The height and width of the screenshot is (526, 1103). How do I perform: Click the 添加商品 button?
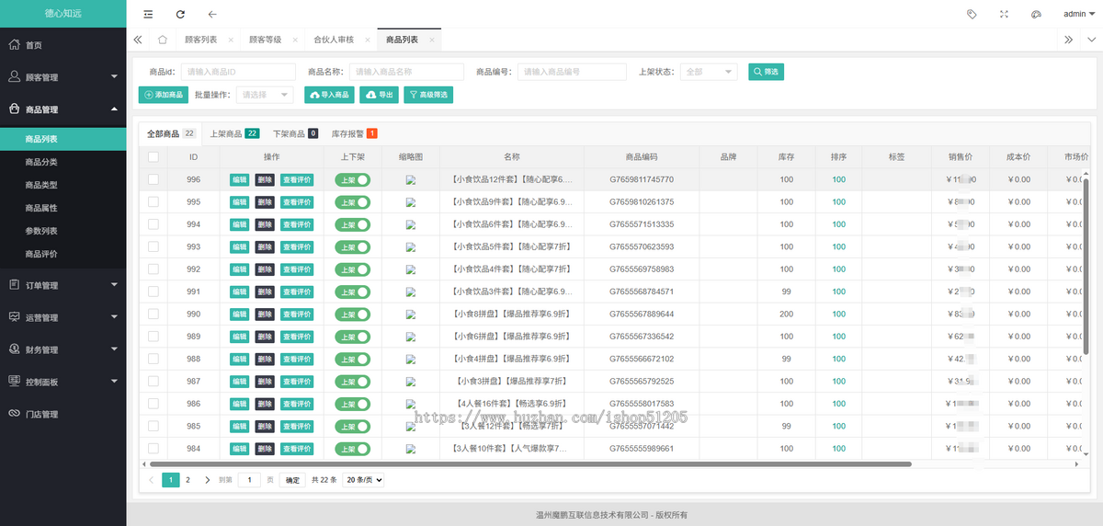click(163, 95)
